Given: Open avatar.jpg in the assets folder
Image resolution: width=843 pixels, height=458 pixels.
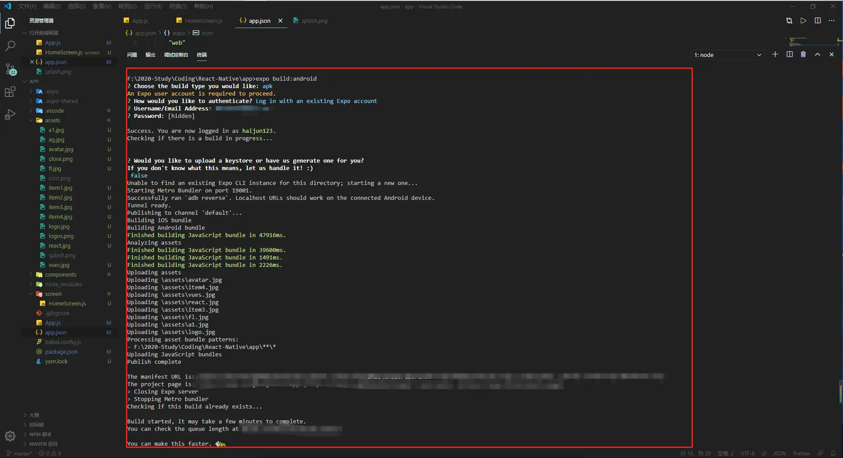Looking at the screenshot, I should click(61, 149).
